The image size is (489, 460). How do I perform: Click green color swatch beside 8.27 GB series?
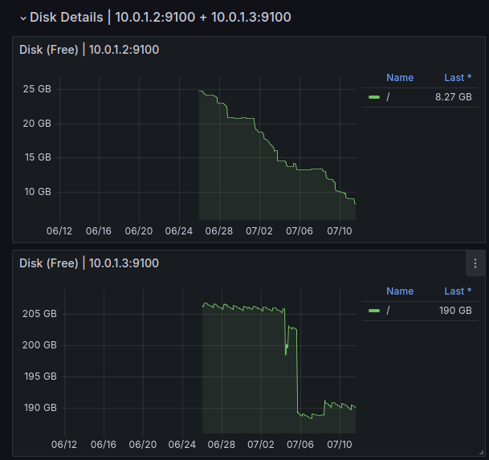tap(374, 97)
